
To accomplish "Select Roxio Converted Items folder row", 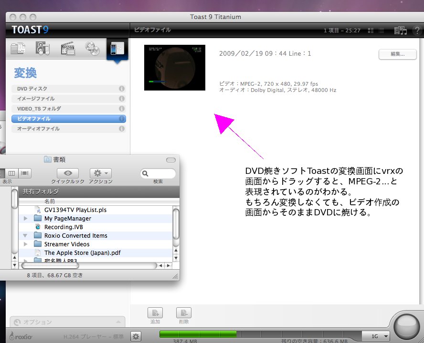I will click(95, 236).
